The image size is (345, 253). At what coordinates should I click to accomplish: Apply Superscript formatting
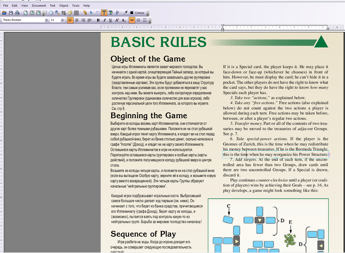click(117, 20)
